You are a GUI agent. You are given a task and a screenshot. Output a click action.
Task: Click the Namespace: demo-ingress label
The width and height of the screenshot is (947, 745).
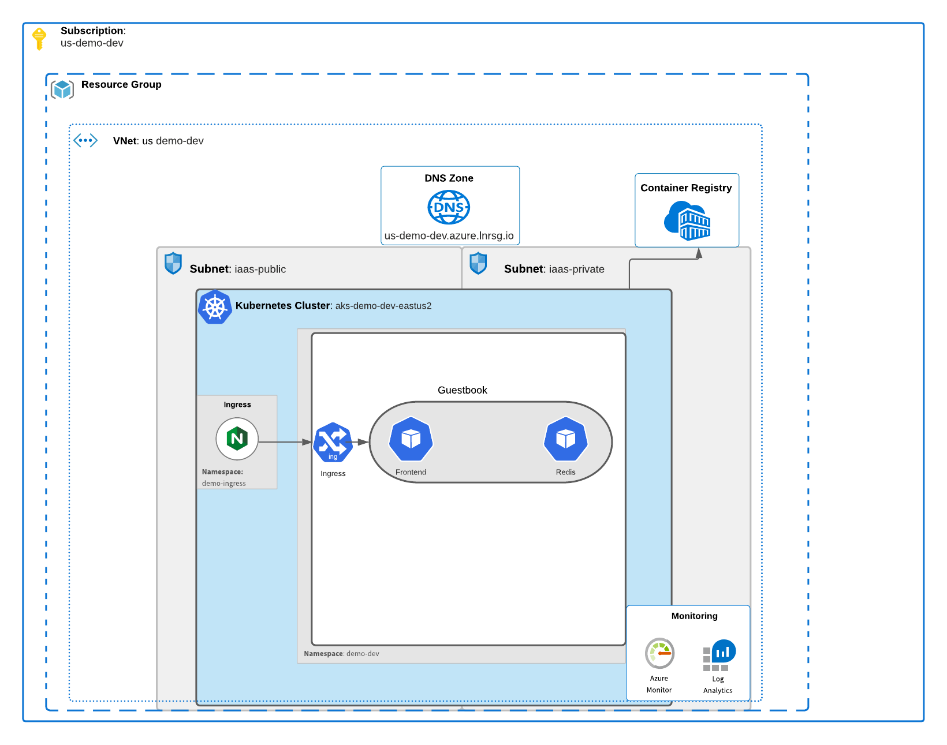coord(224,478)
